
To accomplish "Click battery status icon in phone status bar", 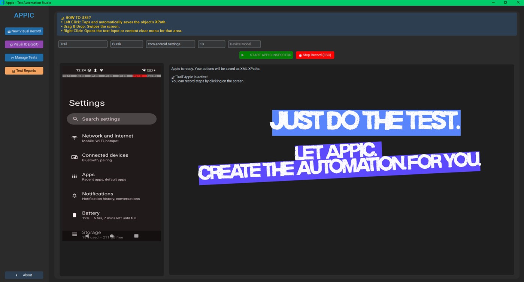I will pyautogui.click(x=150, y=70).
